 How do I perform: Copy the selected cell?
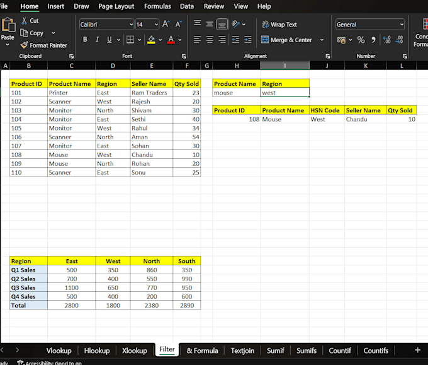tap(32, 33)
